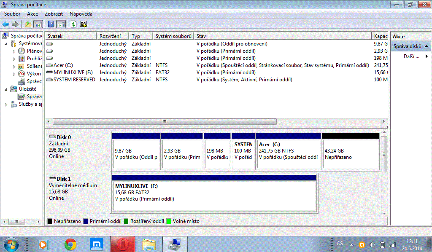432x252 pixels.
Task: Select the SYSTEM 100 MB partition block
Action: click(x=243, y=151)
